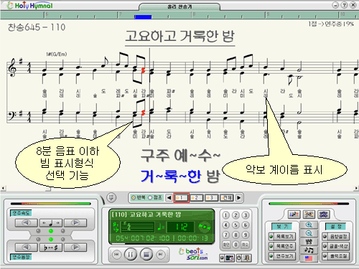Click keypad digit 8

tap(236, 235)
